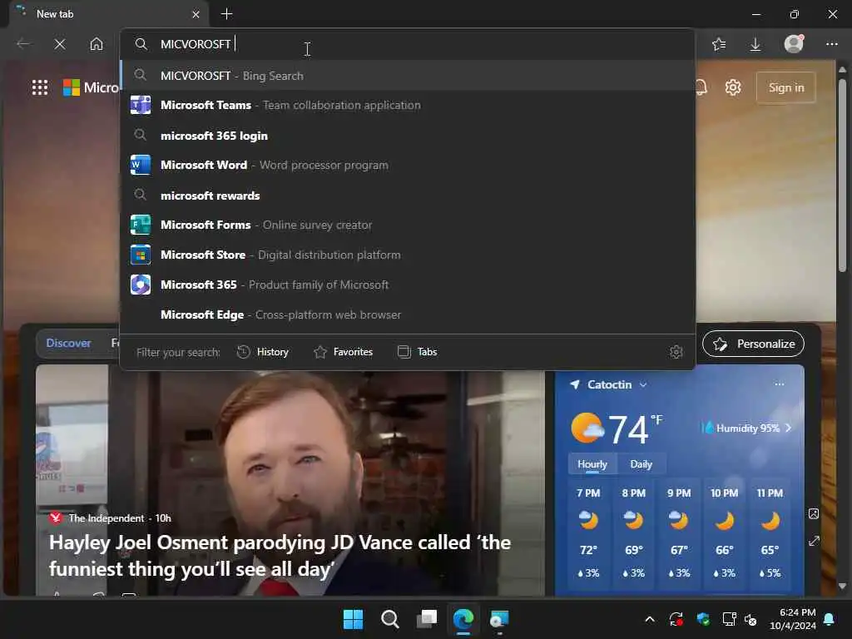Click the Microsoft Edge taskbar icon
Image resolution: width=852 pixels, height=639 pixels.
point(463,619)
